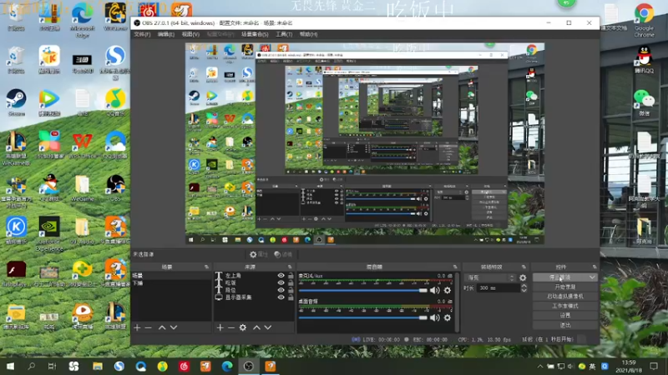Open 渐变 transition type dropdown

pos(490,277)
